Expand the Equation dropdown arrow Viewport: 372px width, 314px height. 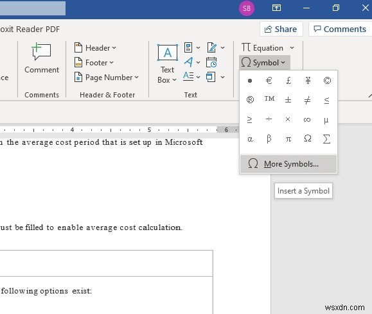coord(292,48)
